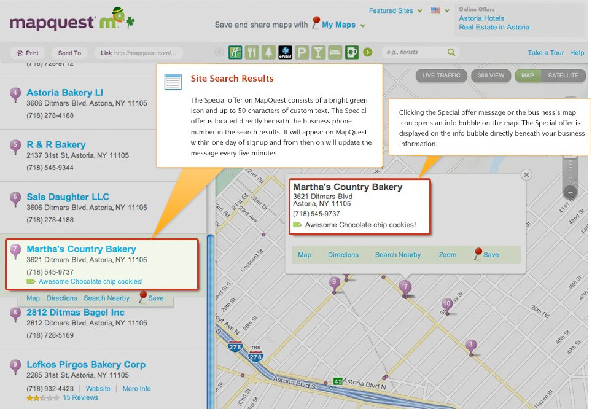Select Search Nearby in info bubble
The image size is (592, 409).
click(398, 255)
